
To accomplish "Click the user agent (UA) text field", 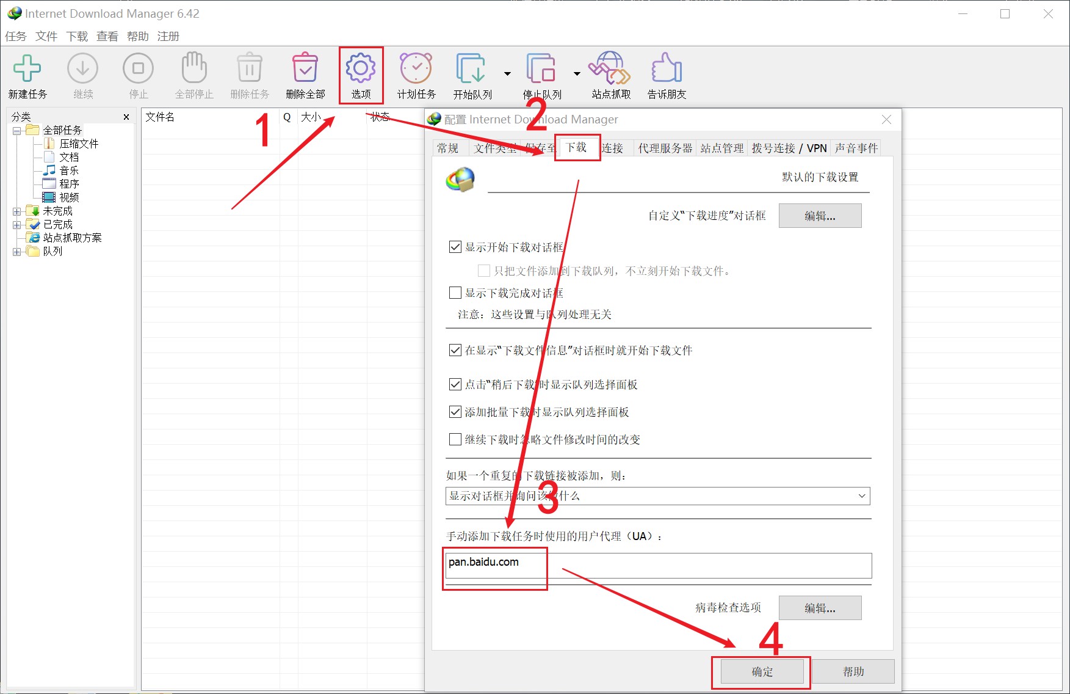I will (x=659, y=566).
